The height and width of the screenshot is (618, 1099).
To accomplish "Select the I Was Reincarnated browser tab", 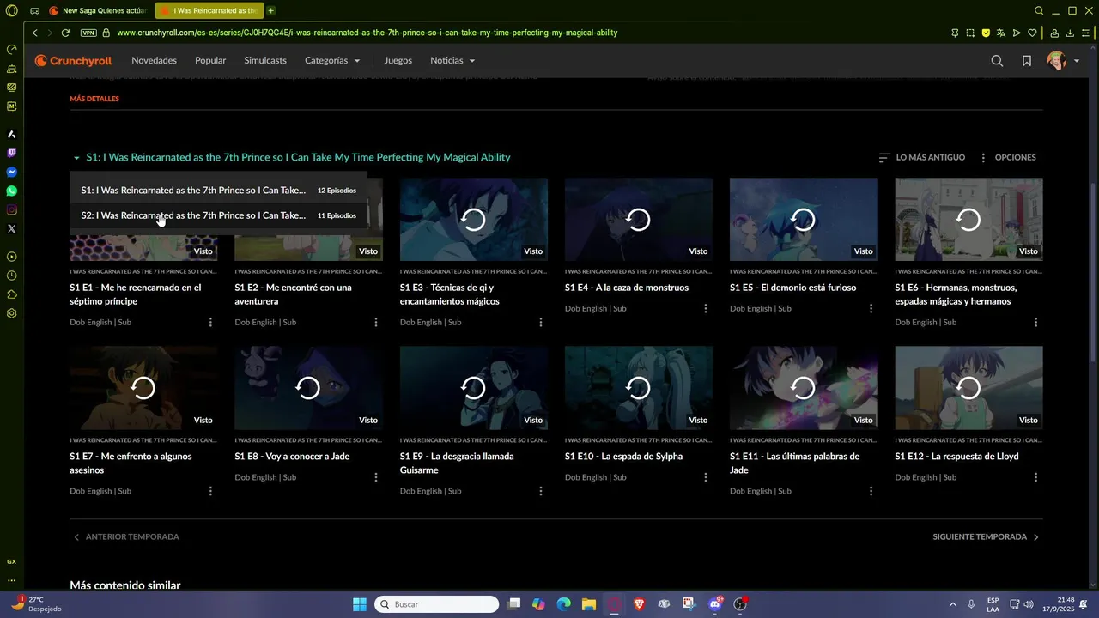I will (x=209, y=11).
